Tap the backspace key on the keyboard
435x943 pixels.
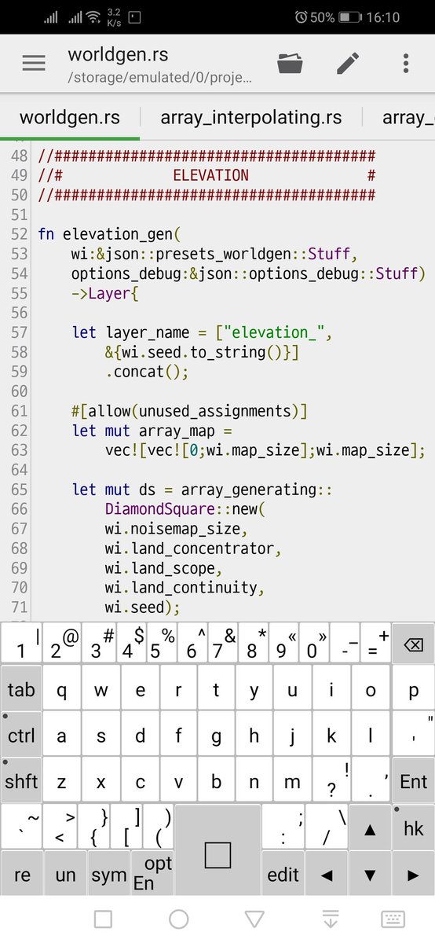[413, 644]
